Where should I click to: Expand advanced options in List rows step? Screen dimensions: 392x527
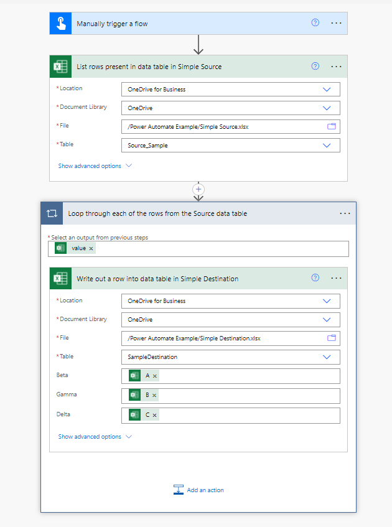[x=95, y=166]
